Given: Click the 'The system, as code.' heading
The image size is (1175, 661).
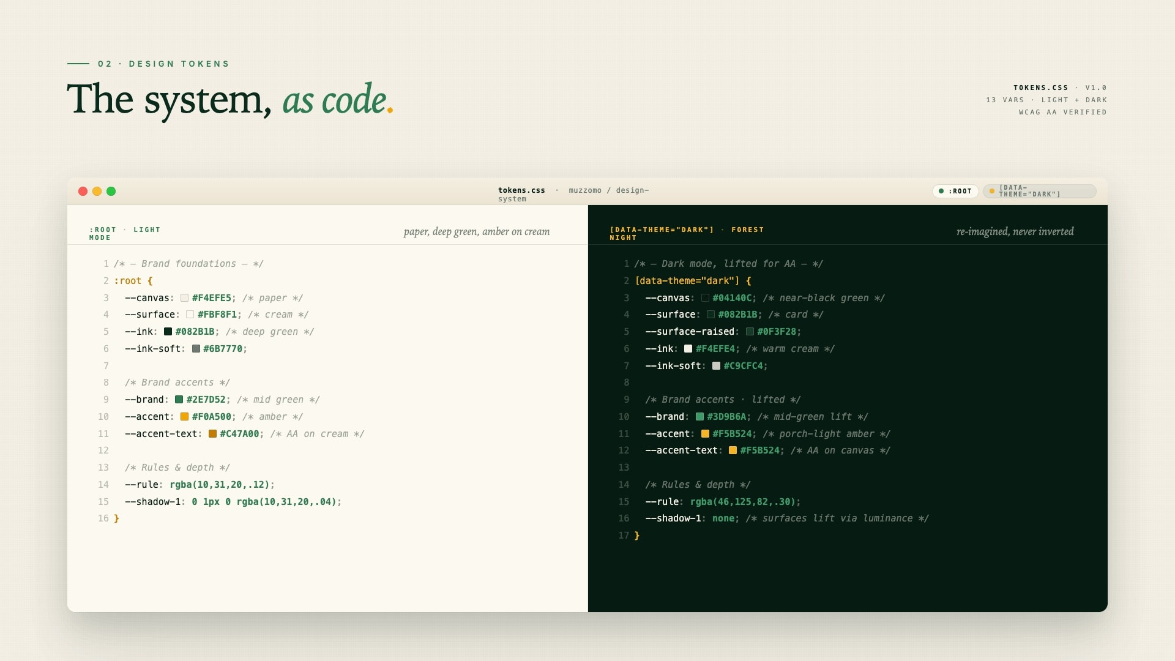Looking at the screenshot, I should tap(230, 99).
